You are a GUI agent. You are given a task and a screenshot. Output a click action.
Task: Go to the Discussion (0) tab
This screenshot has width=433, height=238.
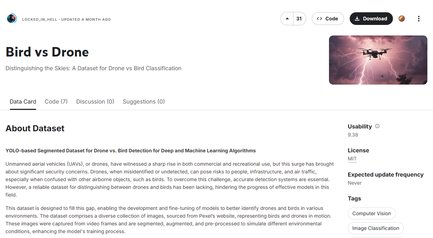[x=95, y=101]
